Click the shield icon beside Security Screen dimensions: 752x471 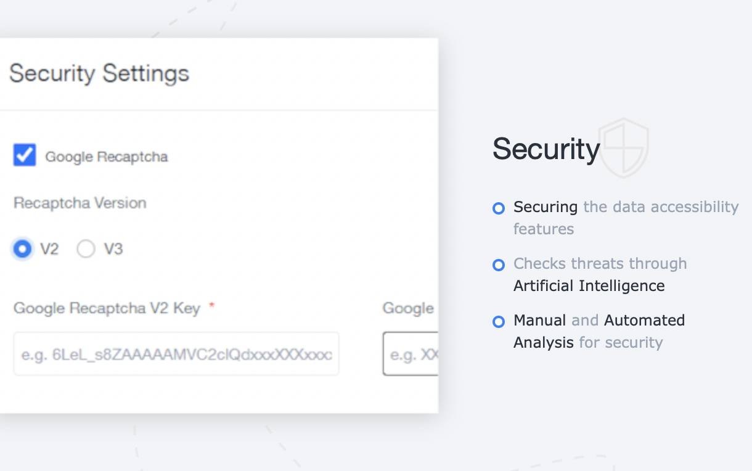tap(623, 147)
